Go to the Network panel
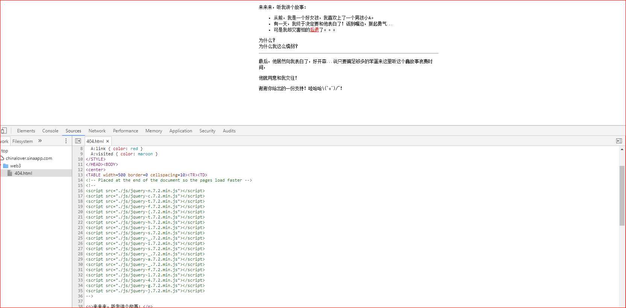 point(97,131)
